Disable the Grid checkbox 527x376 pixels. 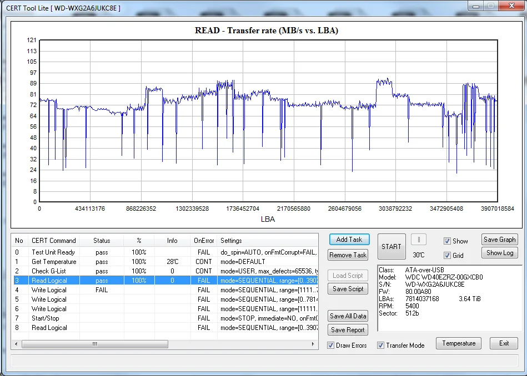click(x=448, y=256)
